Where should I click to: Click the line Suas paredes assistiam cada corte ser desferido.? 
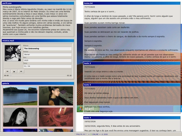click(x=107, y=28)
